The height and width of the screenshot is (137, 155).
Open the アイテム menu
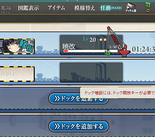point(56,8)
